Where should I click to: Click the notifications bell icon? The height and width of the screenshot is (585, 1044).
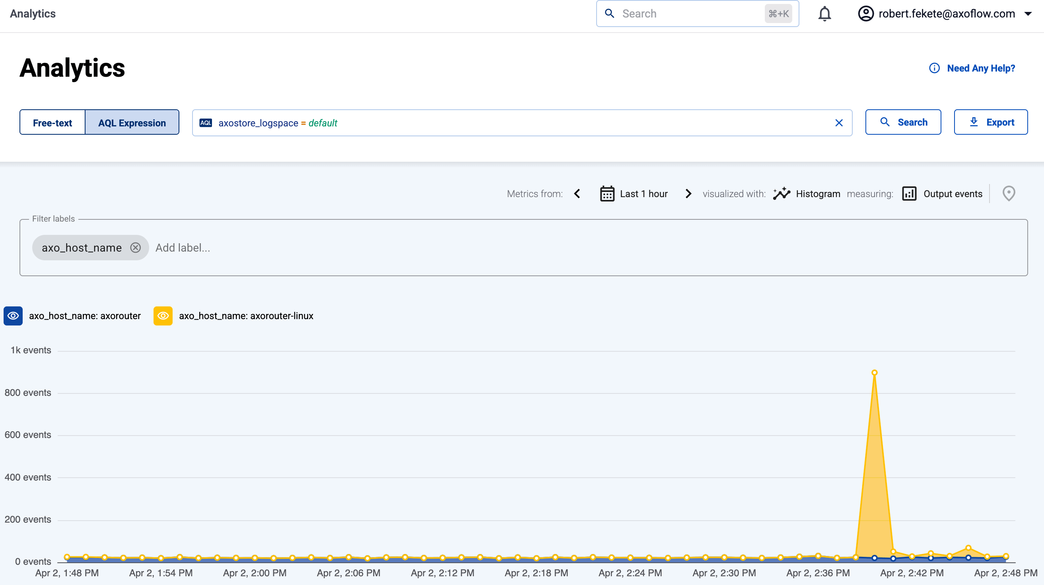824,14
